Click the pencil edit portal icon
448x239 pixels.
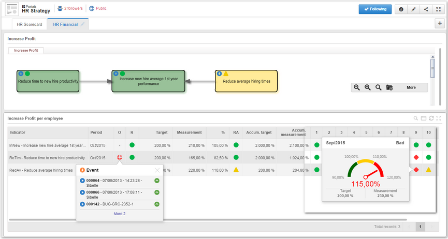pyautogui.click(x=413, y=9)
